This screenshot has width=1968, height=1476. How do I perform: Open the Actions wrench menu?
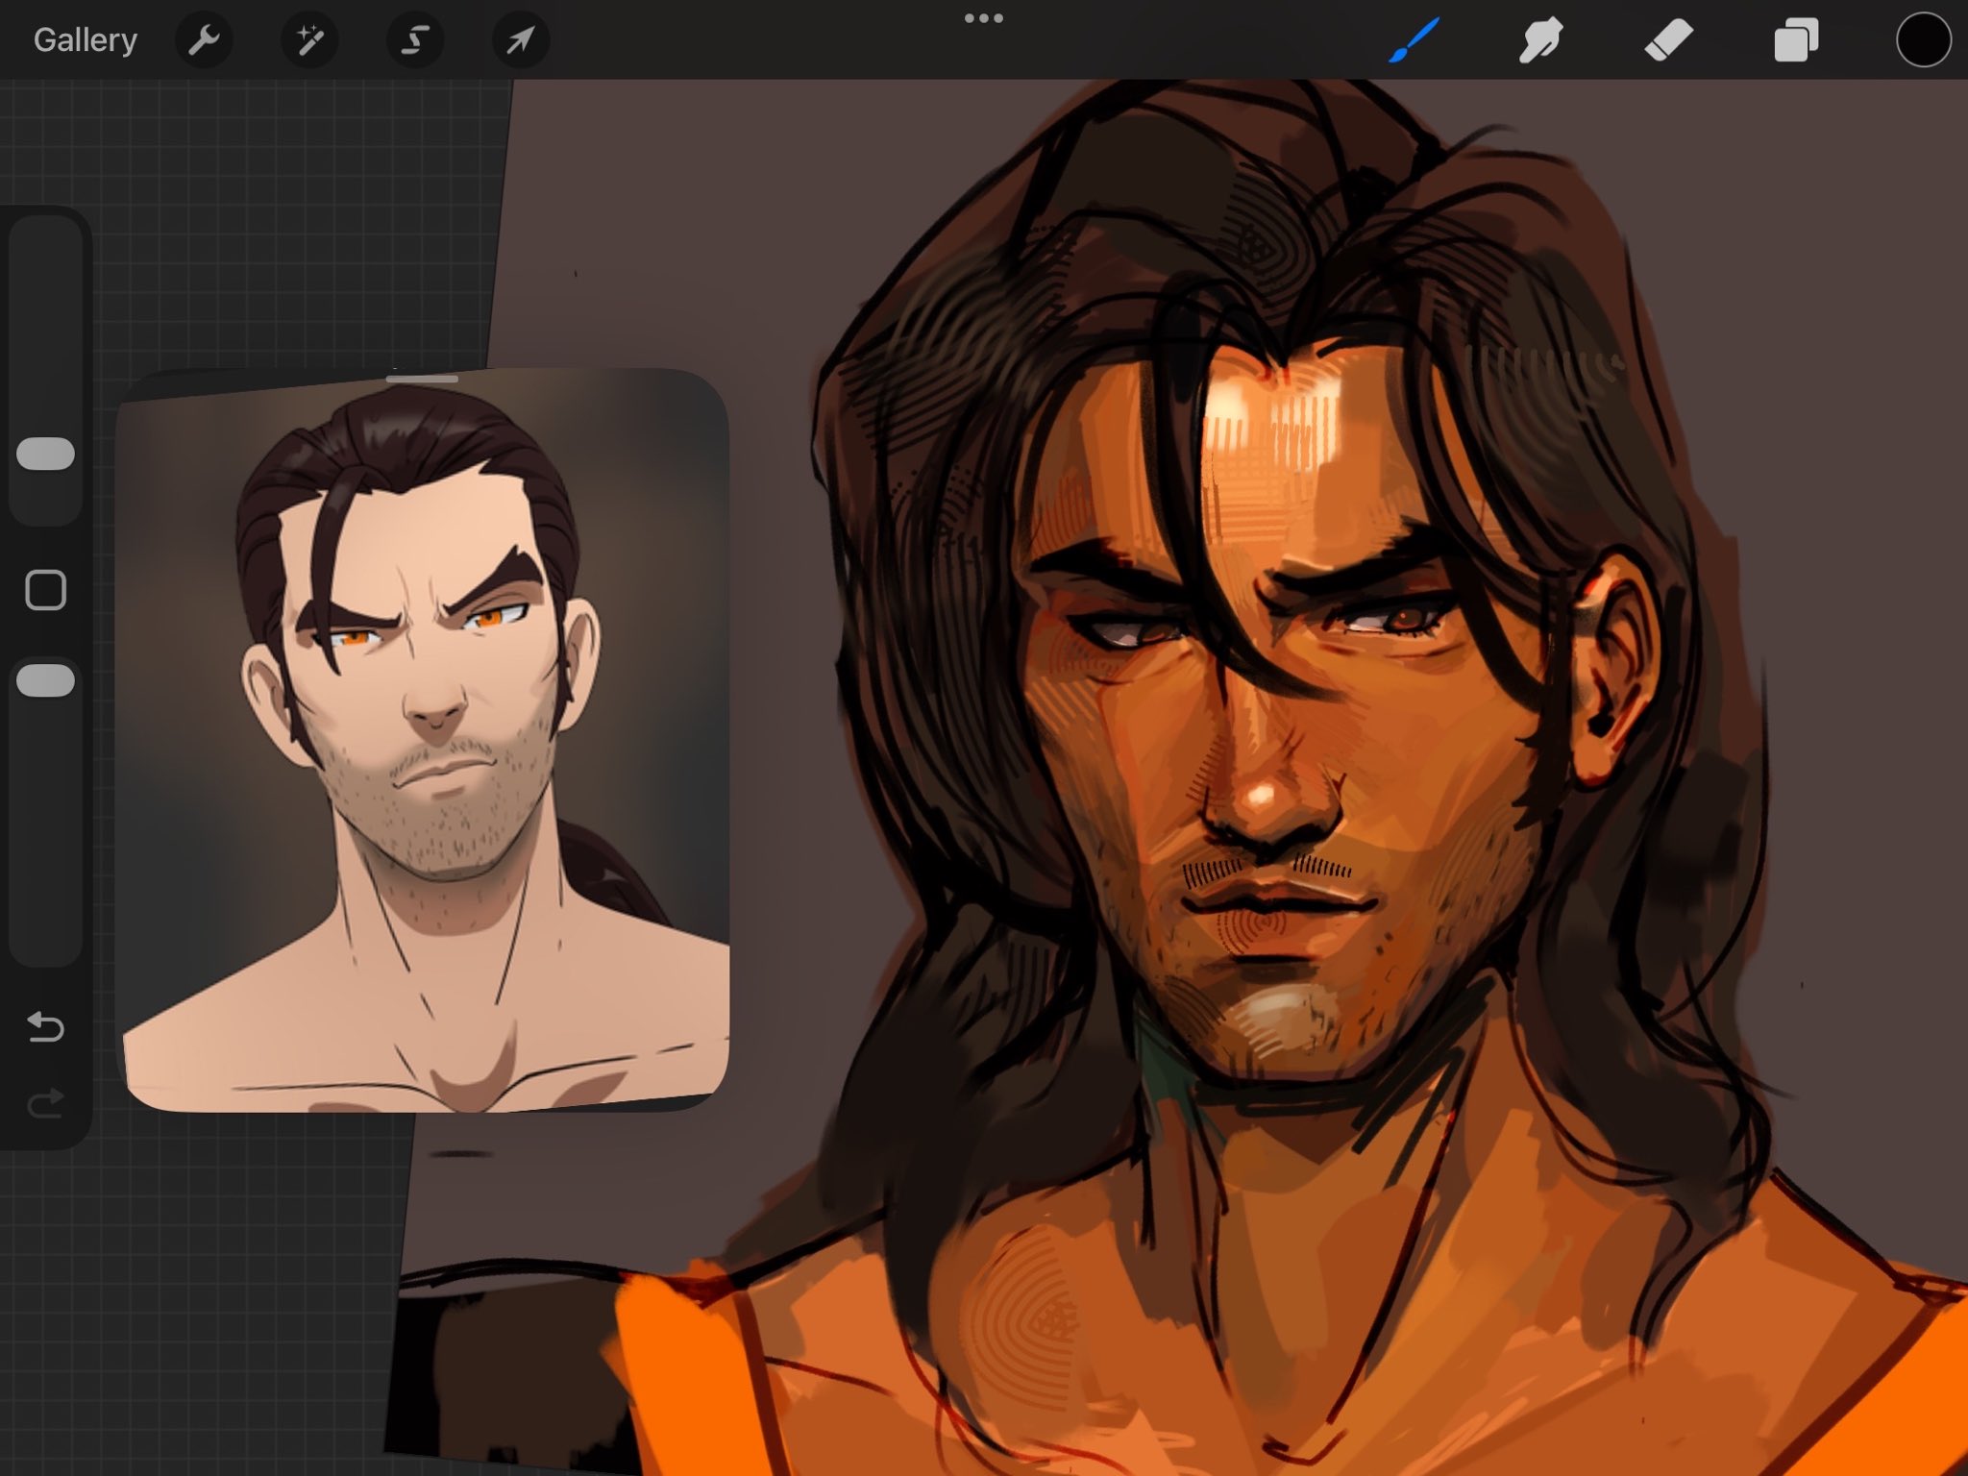coord(204,40)
